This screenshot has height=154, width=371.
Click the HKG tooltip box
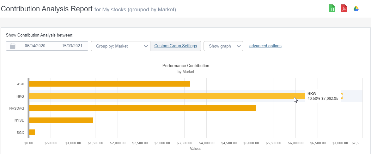click(323, 96)
